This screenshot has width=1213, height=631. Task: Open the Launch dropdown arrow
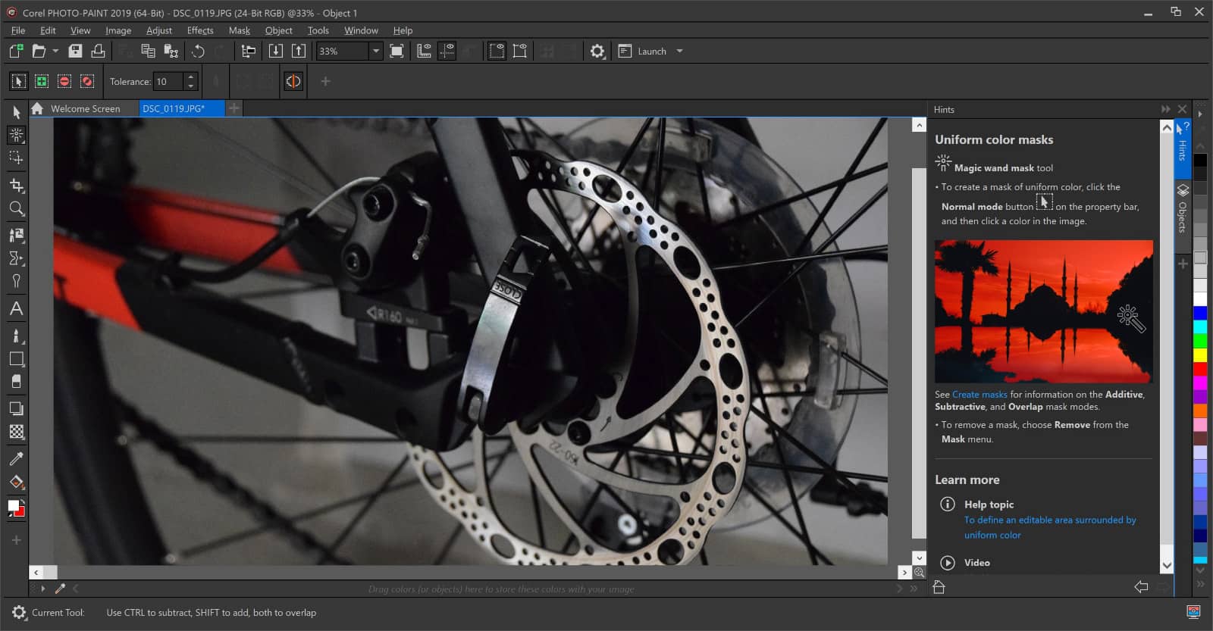(679, 51)
